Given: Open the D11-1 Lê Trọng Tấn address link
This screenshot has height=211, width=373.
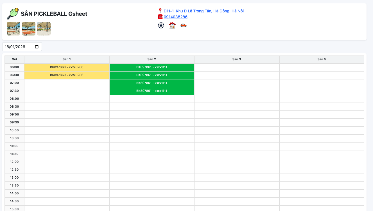Looking at the screenshot, I should click(204, 11).
